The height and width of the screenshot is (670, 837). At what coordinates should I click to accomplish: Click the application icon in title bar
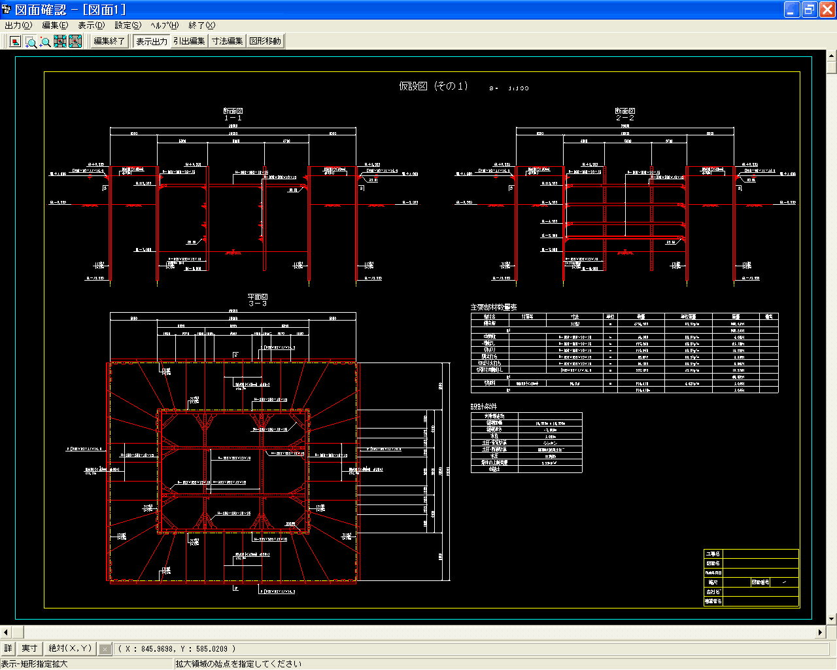pyautogui.click(x=7, y=9)
